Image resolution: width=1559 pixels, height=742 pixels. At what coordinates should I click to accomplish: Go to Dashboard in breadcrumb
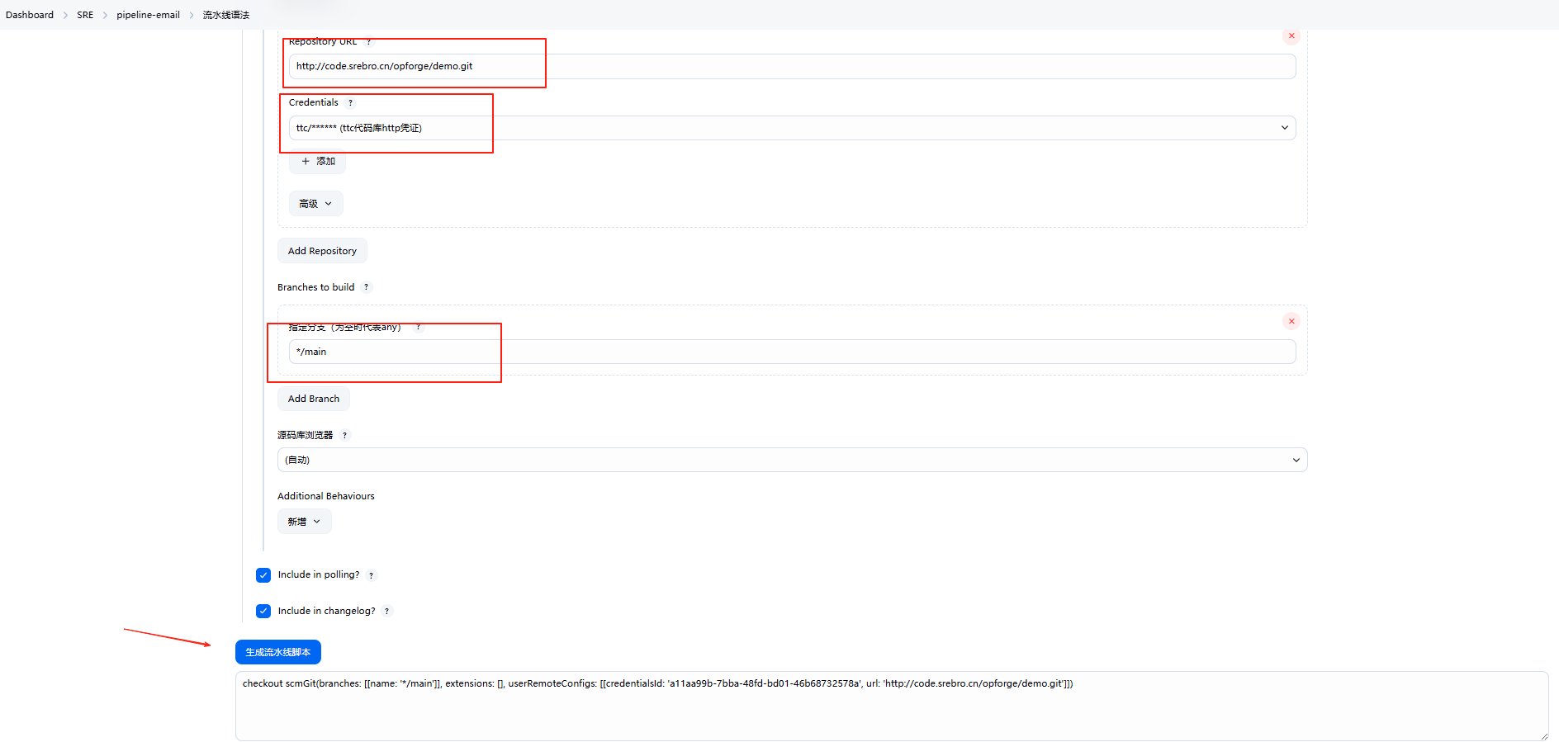click(x=30, y=15)
